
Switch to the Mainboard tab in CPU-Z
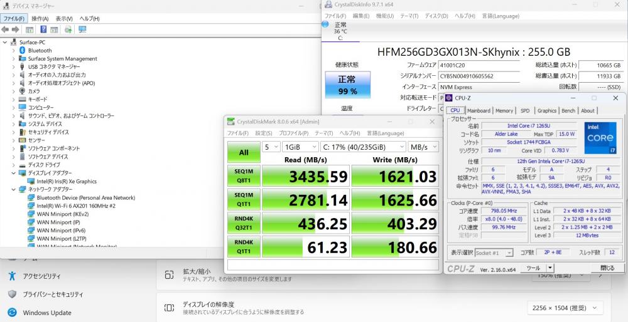479,111
